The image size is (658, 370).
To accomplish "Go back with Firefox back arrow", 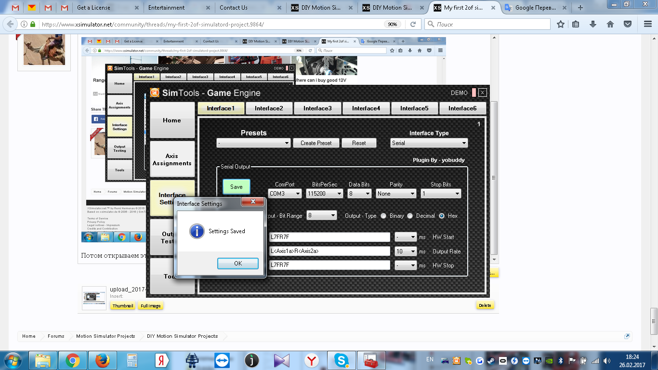I will point(10,25).
